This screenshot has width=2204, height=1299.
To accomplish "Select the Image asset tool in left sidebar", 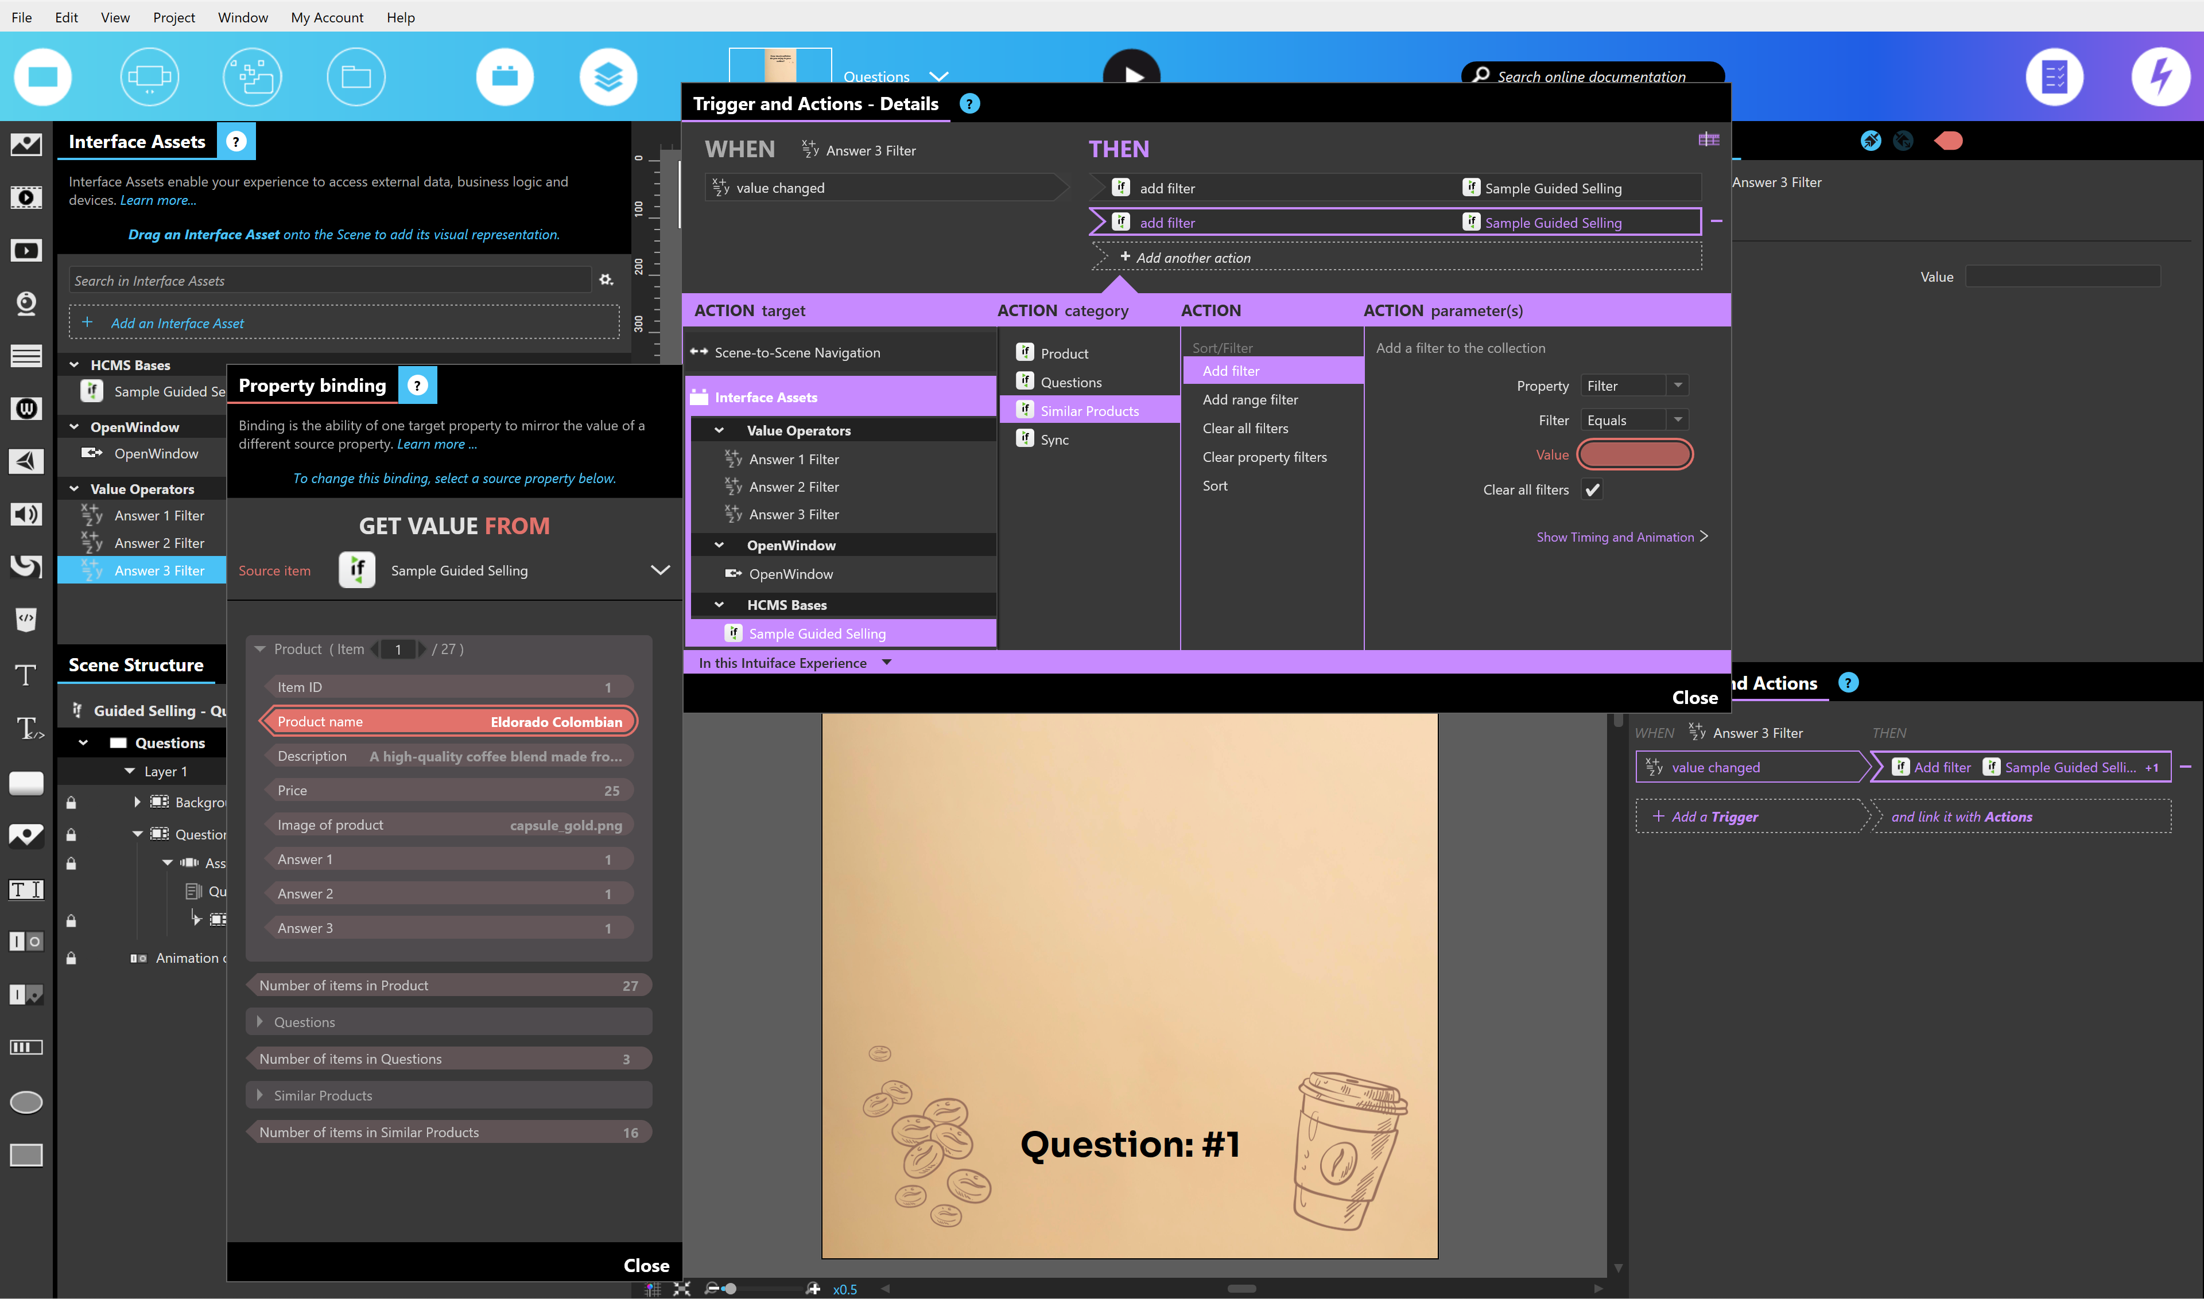I will (x=26, y=145).
